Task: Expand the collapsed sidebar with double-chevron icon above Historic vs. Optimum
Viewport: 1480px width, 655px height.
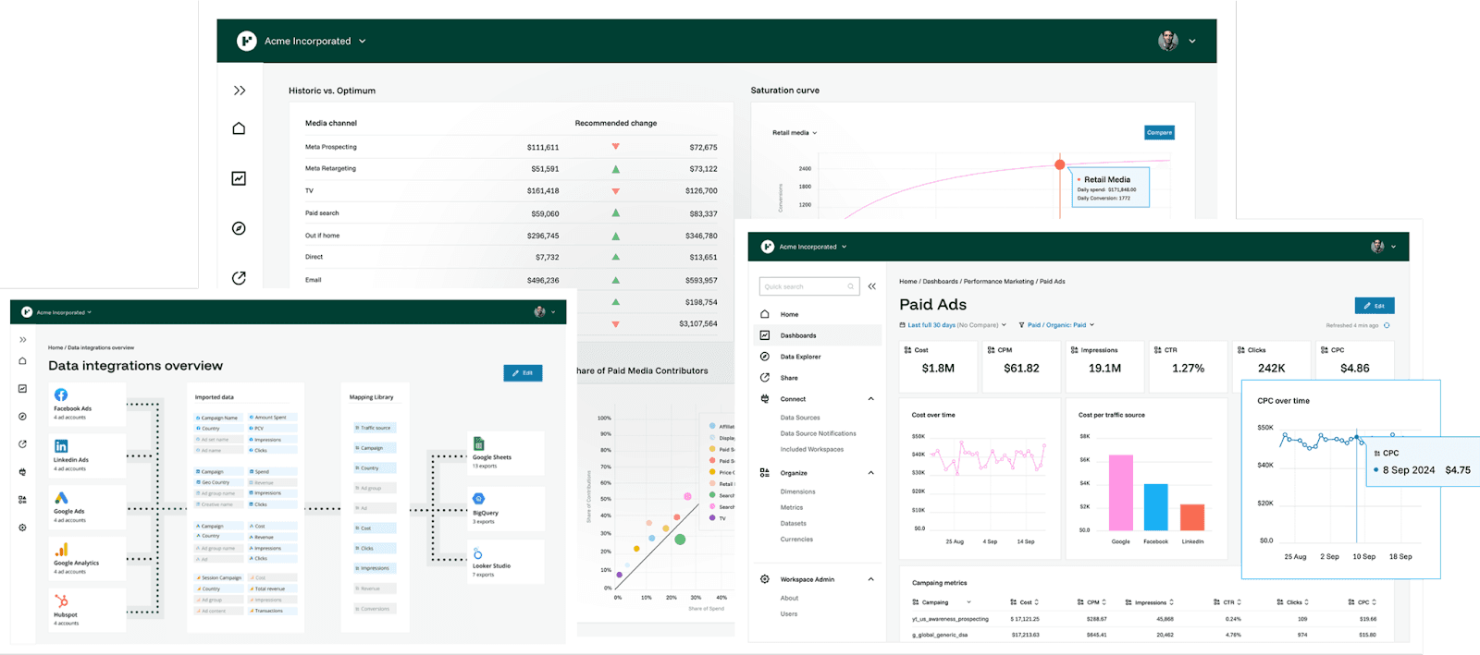Action: (240, 91)
